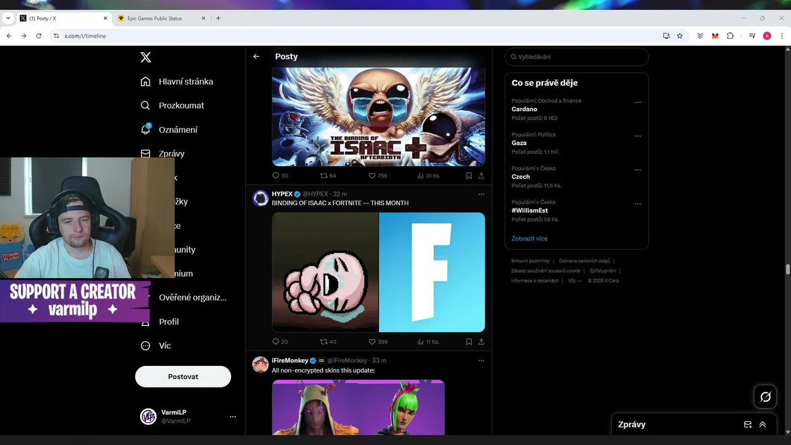Open Binding of Isaac Fortnite image
791x445 pixels.
tap(378, 272)
